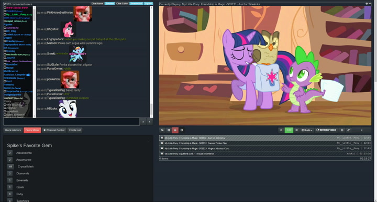Open the Emote List
This screenshot has height=202, width=377.
75,130
